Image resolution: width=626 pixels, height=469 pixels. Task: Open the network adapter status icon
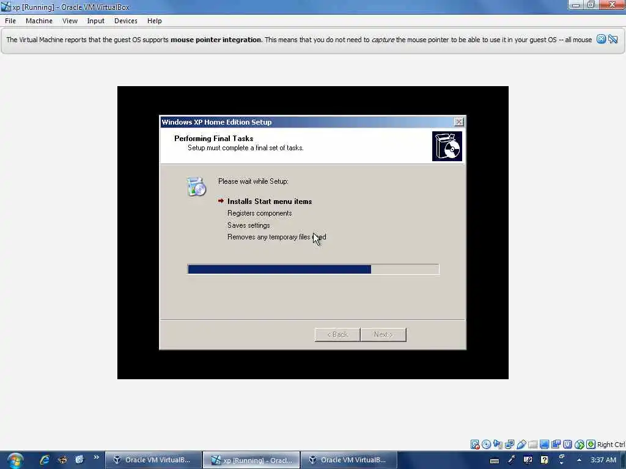(509, 445)
